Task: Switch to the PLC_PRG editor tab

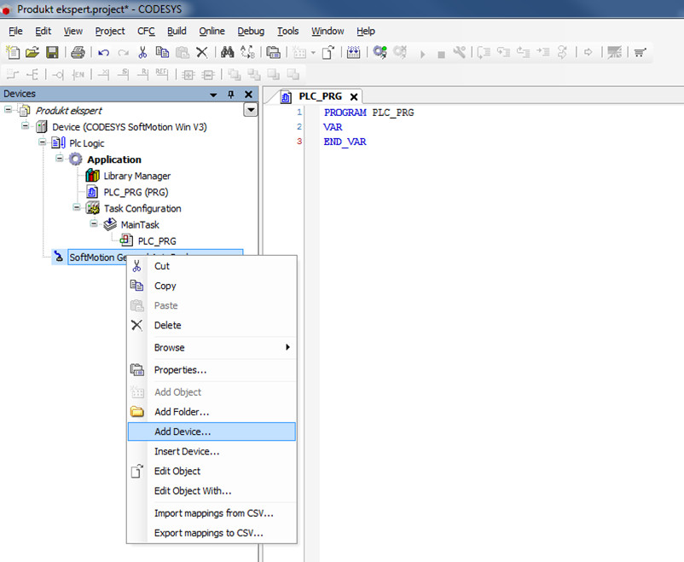Action: (x=320, y=96)
